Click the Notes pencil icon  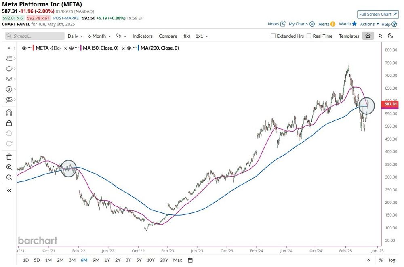[x=283, y=24]
